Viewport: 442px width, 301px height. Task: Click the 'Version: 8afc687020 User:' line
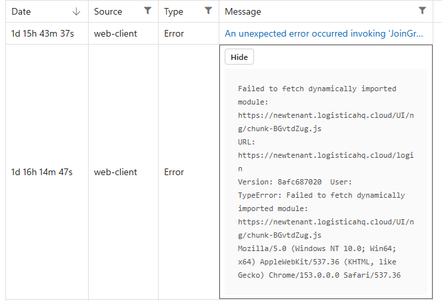pyautogui.click(x=295, y=182)
